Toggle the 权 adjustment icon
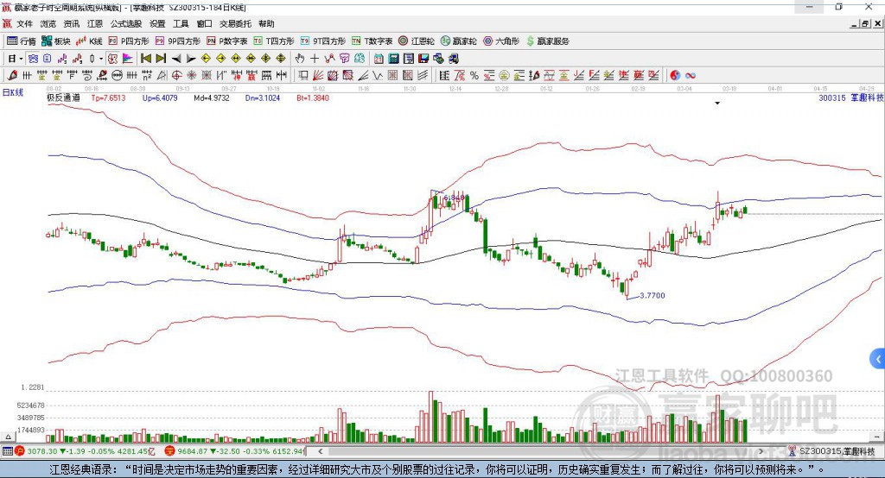Viewport: 885px width, 478px height. [x=112, y=59]
